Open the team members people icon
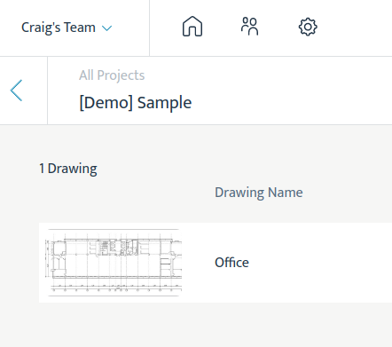Screen dimensions: 392x347 pos(250,27)
